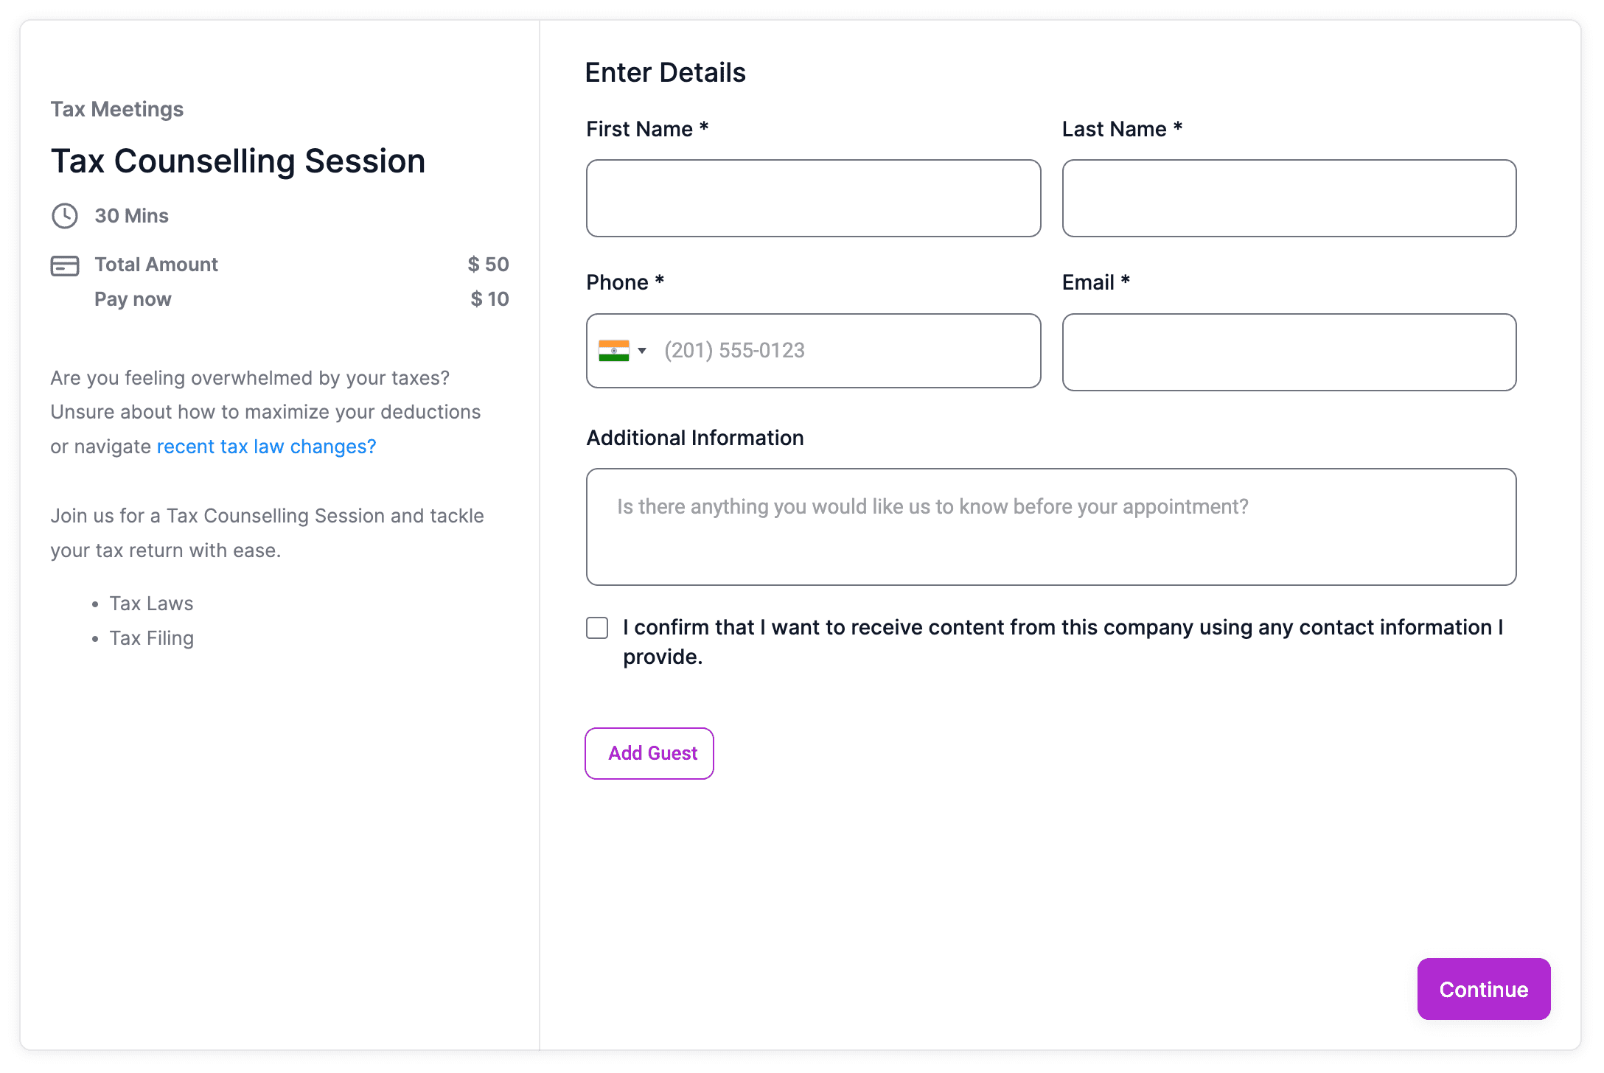The height and width of the screenshot is (1073, 1604).
Task: Click the clock icon beside 30 Mins
Action: (x=65, y=216)
